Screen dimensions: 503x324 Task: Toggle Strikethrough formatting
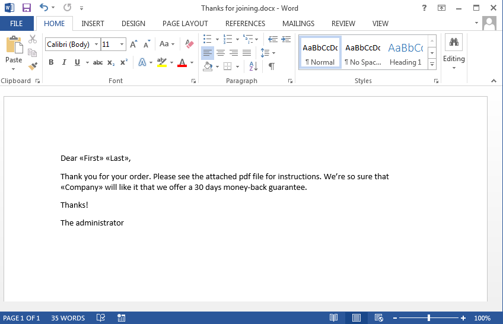coord(98,62)
